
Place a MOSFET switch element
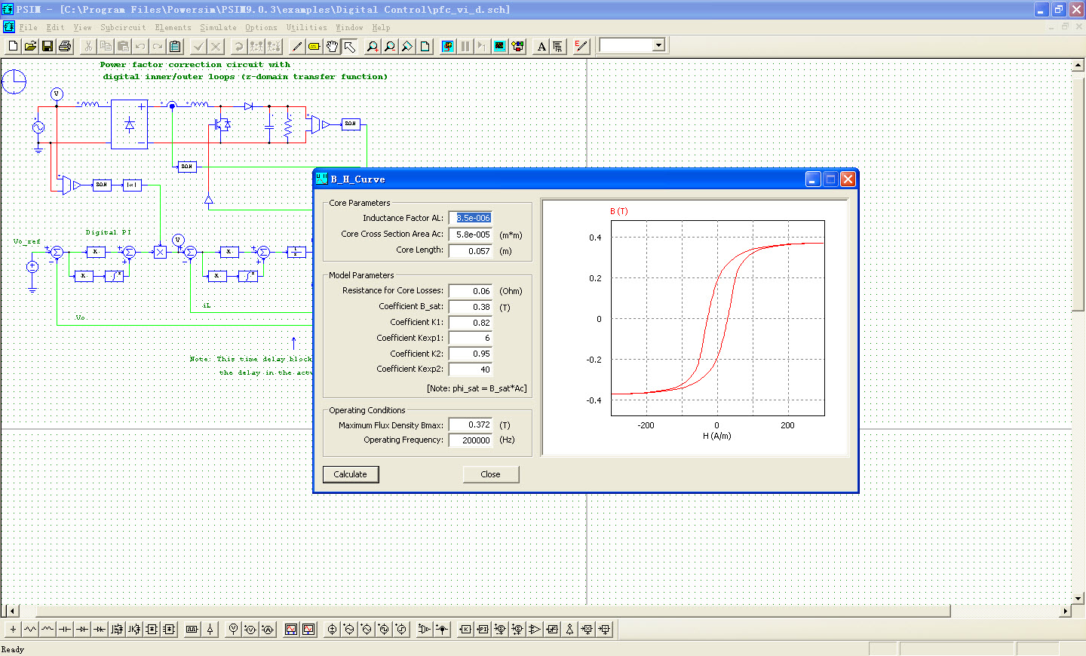click(117, 629)
